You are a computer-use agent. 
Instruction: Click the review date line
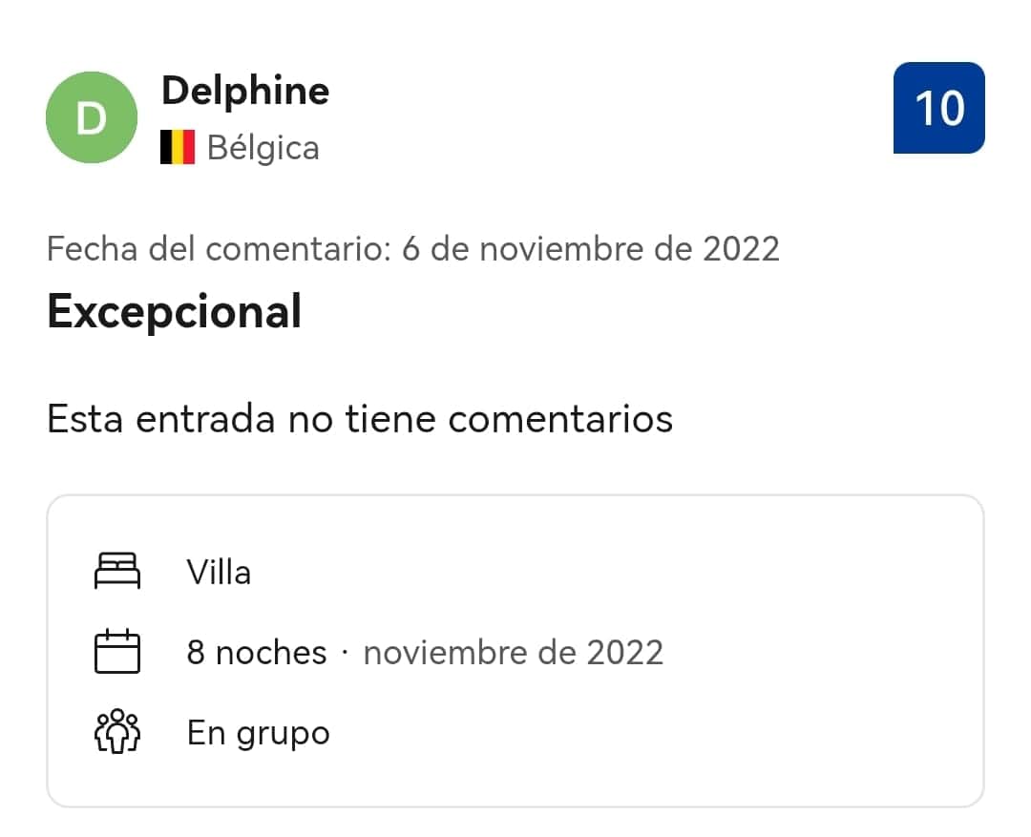pos(413,249)
